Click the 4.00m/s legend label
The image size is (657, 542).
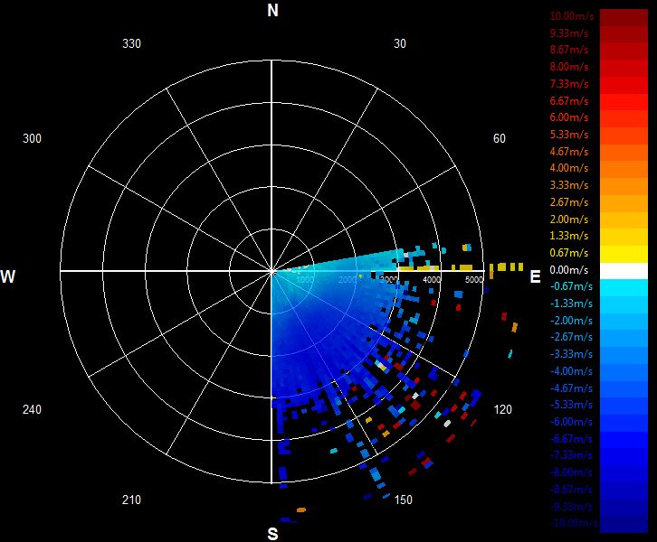click(x=569, y=168)
